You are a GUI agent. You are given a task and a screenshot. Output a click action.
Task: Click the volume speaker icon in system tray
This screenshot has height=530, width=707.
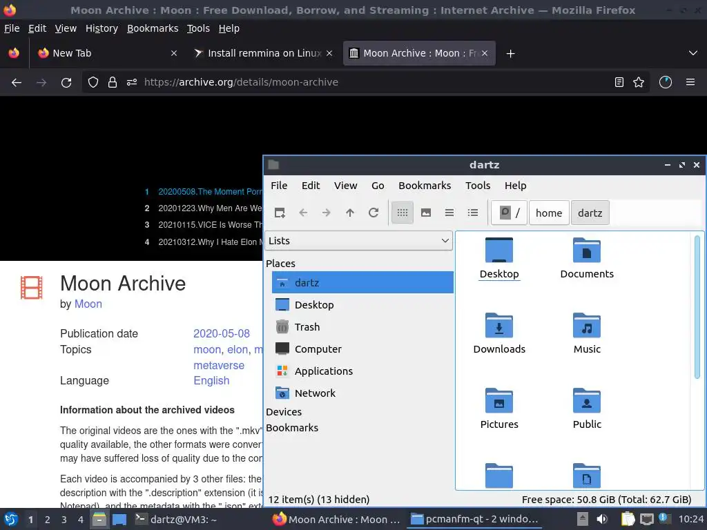coord(602,519)
